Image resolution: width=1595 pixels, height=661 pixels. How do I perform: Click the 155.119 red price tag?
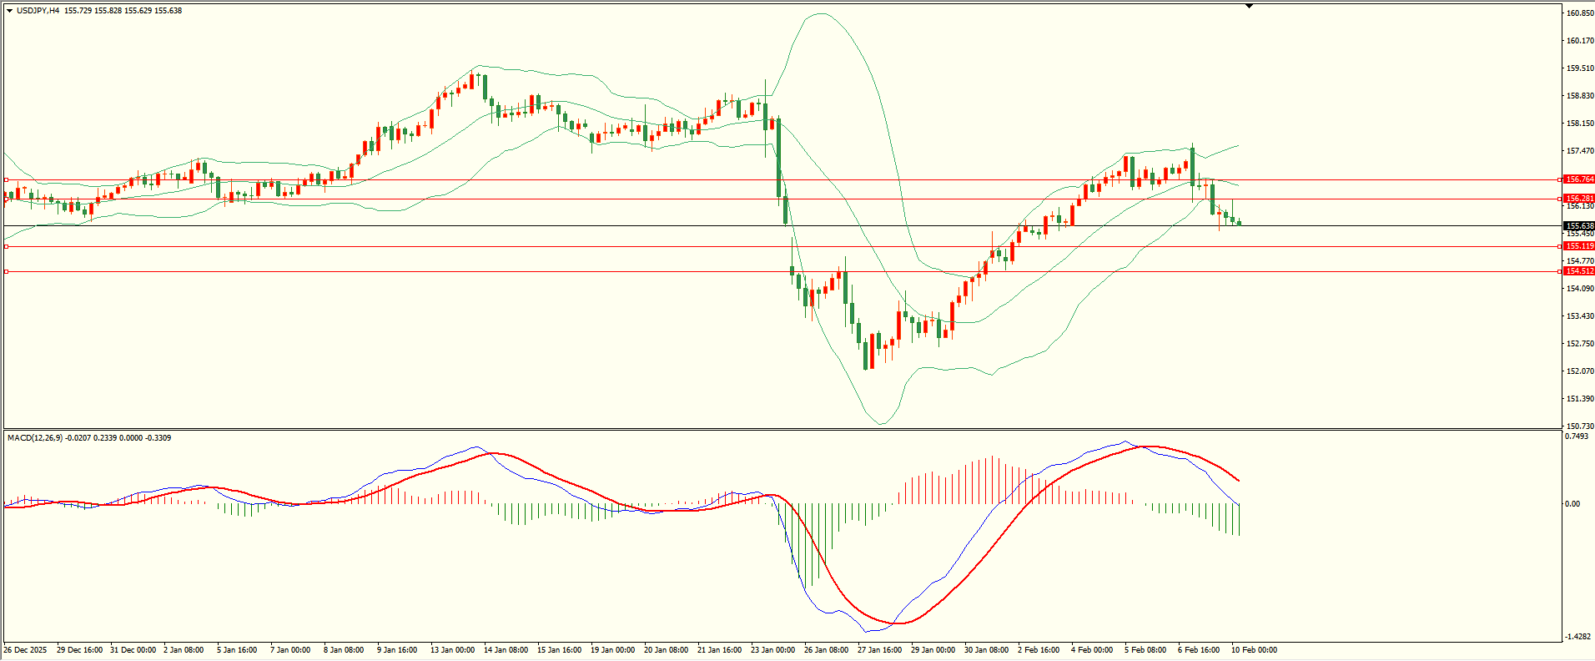(1579, 246)
